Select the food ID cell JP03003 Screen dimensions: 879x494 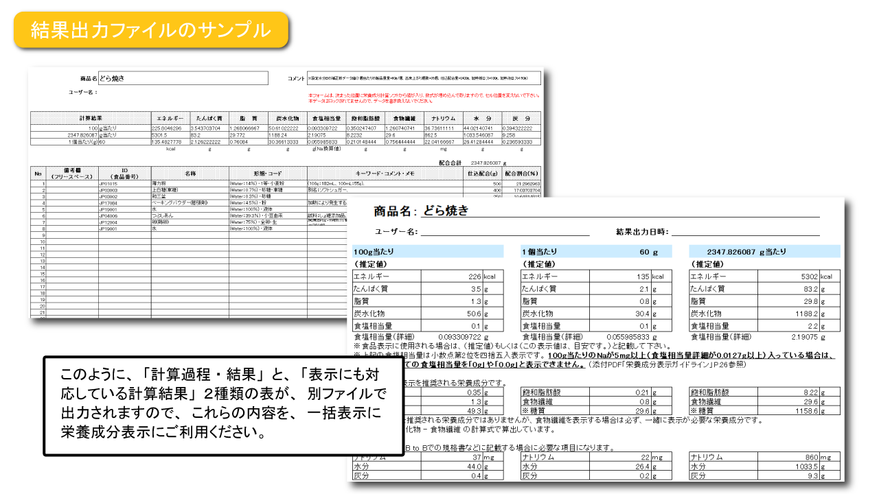(124, 190)
